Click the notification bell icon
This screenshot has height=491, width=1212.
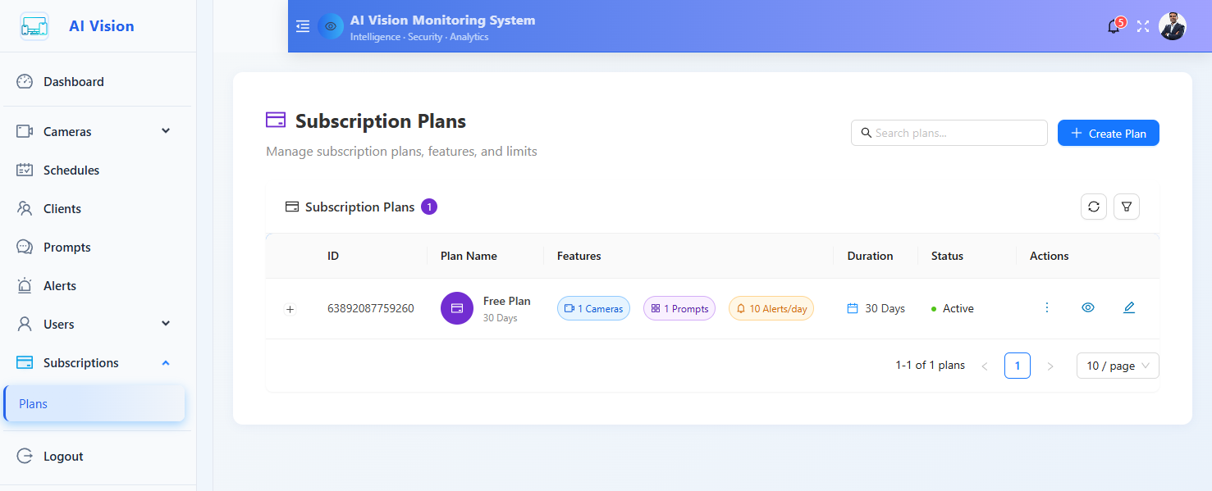pyautogui.click(x=1114, y=26)
